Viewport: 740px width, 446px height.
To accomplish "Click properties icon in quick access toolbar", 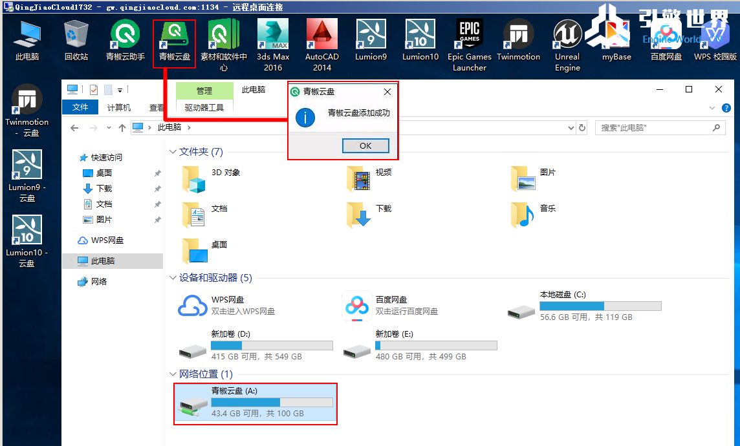I will click(94, 90).
